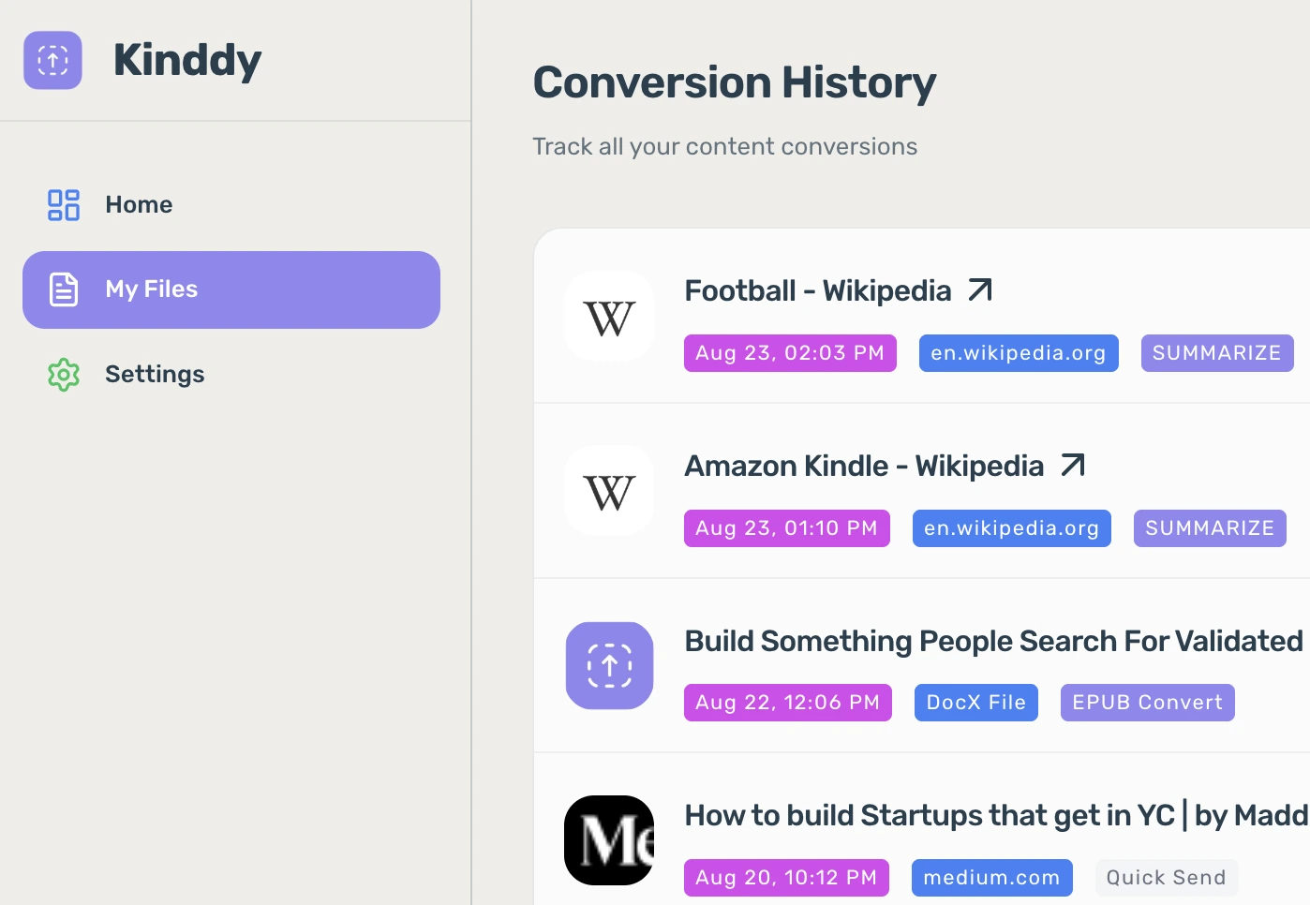
Task: Open external link arrow beside Football - Wikipedia
Action: tap(980, 290)
